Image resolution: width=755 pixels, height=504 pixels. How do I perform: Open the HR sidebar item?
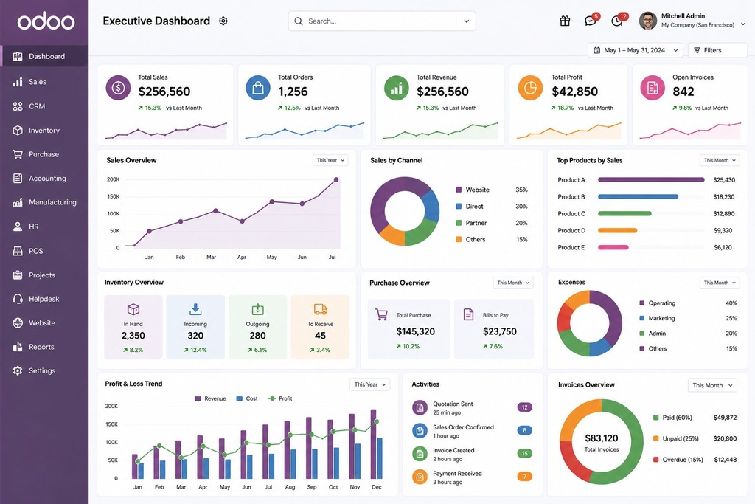point(44,227)
